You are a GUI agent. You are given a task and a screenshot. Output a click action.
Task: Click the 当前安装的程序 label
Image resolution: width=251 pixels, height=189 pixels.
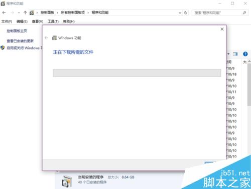tap(91, 177)
